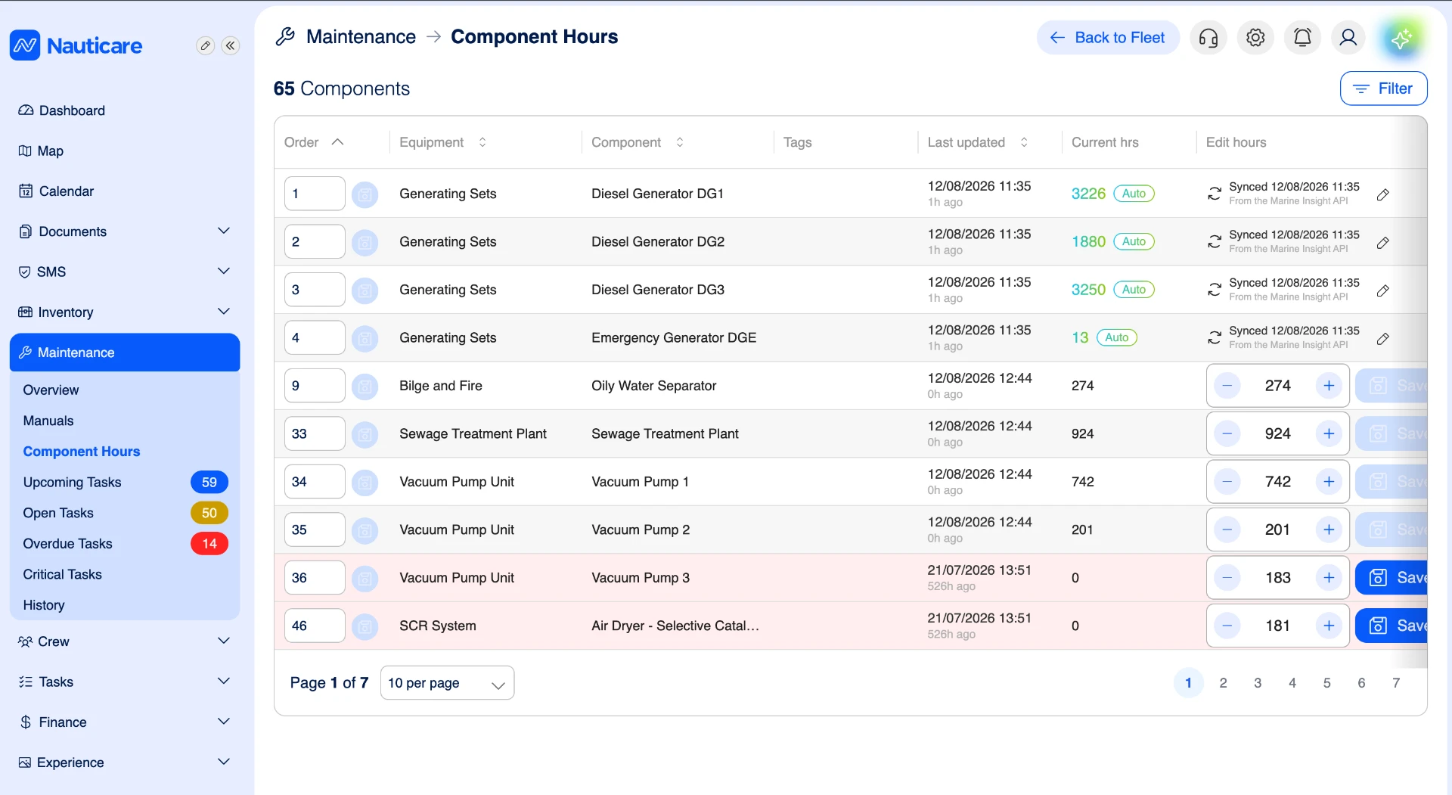Click edit pencil for Emergency Generator DGE
Screen dimensions: 1452x795
point(1382,339)
